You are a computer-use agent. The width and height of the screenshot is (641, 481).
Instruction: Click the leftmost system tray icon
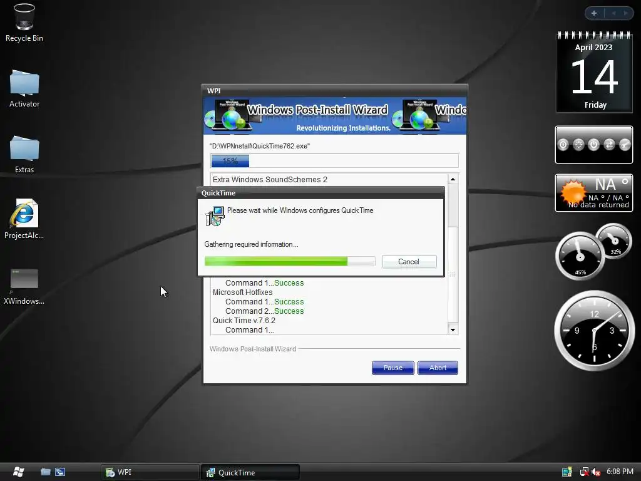click(567, 472)
